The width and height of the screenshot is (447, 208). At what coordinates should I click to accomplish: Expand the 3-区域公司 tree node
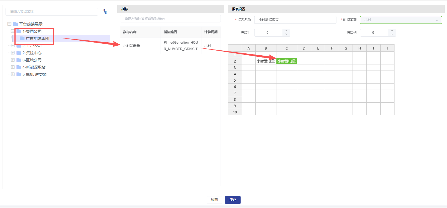tap(13, 60)
